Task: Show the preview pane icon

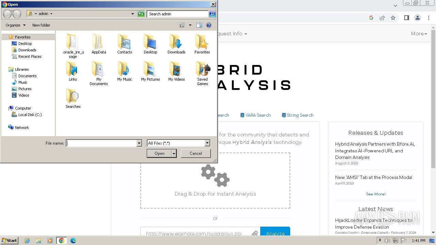Action: [199, 25]
